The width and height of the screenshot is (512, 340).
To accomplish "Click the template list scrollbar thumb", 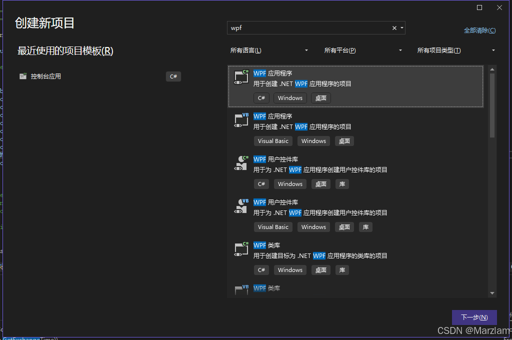I will pyautogui.click(x=492, y=105).
